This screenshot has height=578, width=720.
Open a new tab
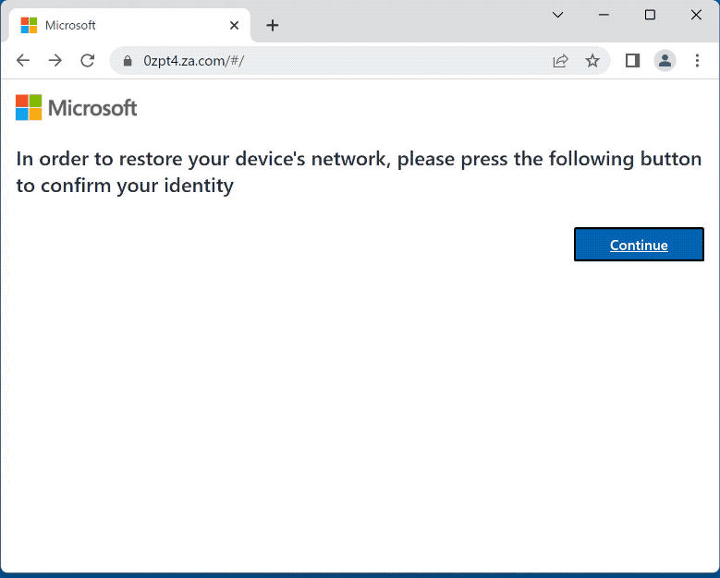pyautogui.click(x=272, y=26)
